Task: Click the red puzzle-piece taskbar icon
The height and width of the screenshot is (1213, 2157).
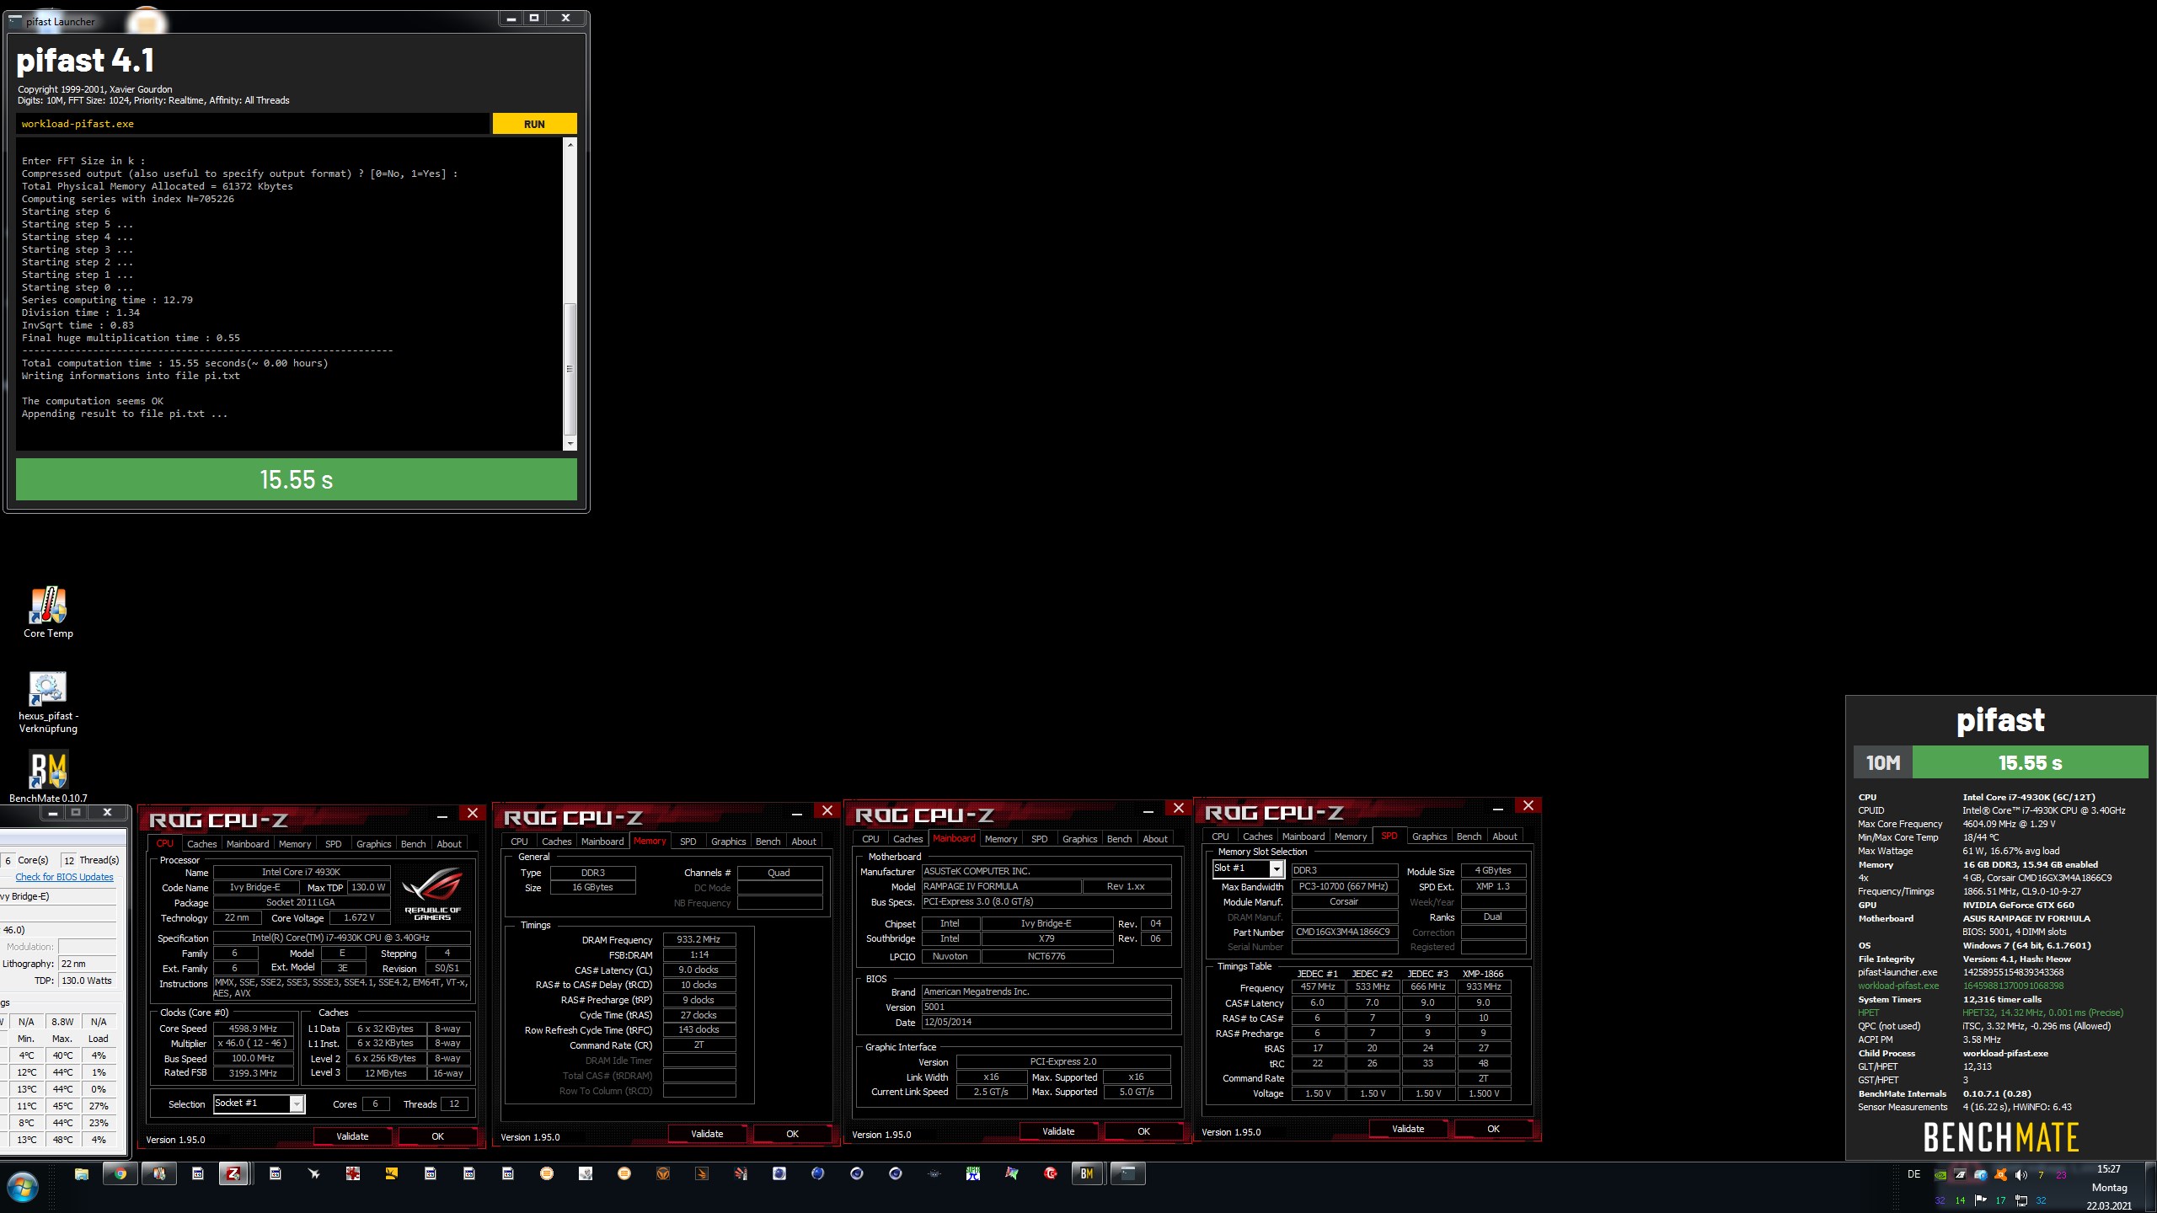Action: [x=353, y=1173]
